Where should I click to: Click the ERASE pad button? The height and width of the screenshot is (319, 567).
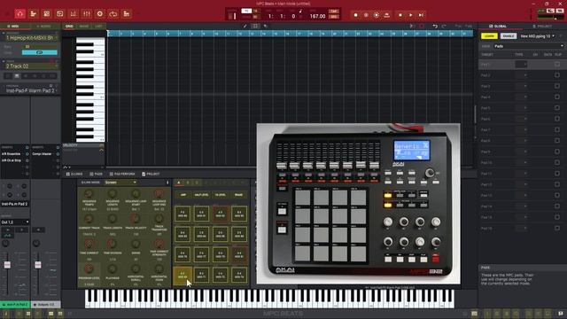coord(238,195)
